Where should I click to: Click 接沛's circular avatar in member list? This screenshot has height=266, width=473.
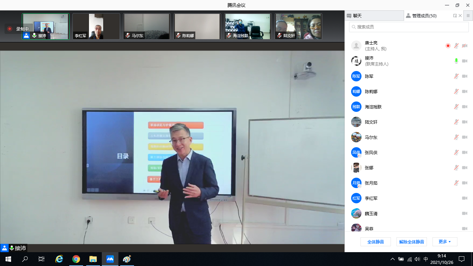coord(356,61)
